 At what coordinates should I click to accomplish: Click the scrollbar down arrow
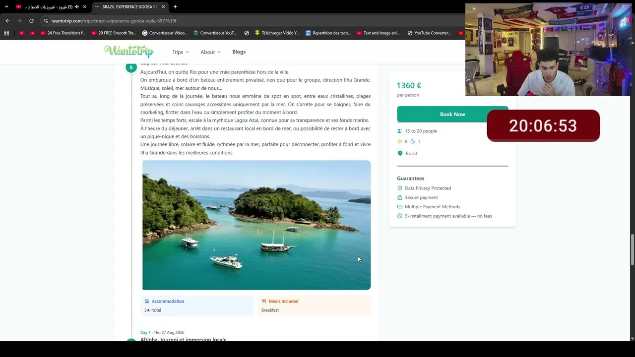click(x=632, y=339)
